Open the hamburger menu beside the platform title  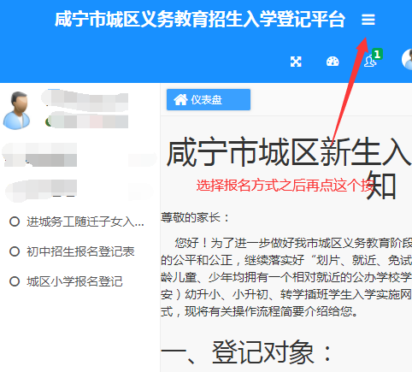[x=368, y=20]
